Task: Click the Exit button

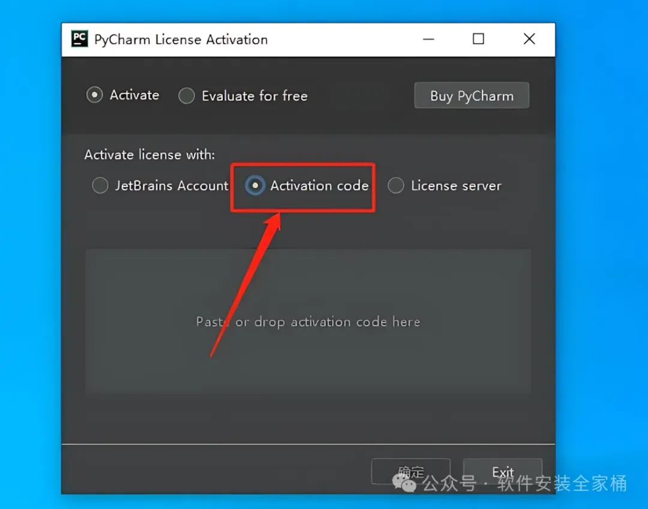Action: pos(503,471)
